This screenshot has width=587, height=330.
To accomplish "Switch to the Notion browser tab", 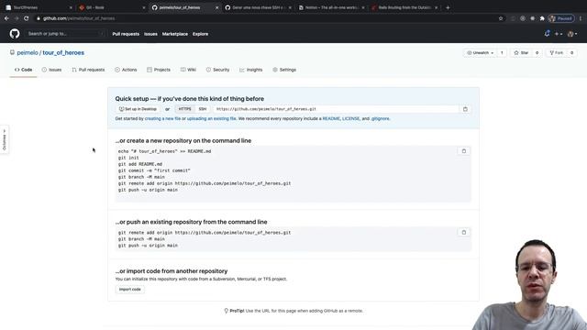I will pos(331,7).
